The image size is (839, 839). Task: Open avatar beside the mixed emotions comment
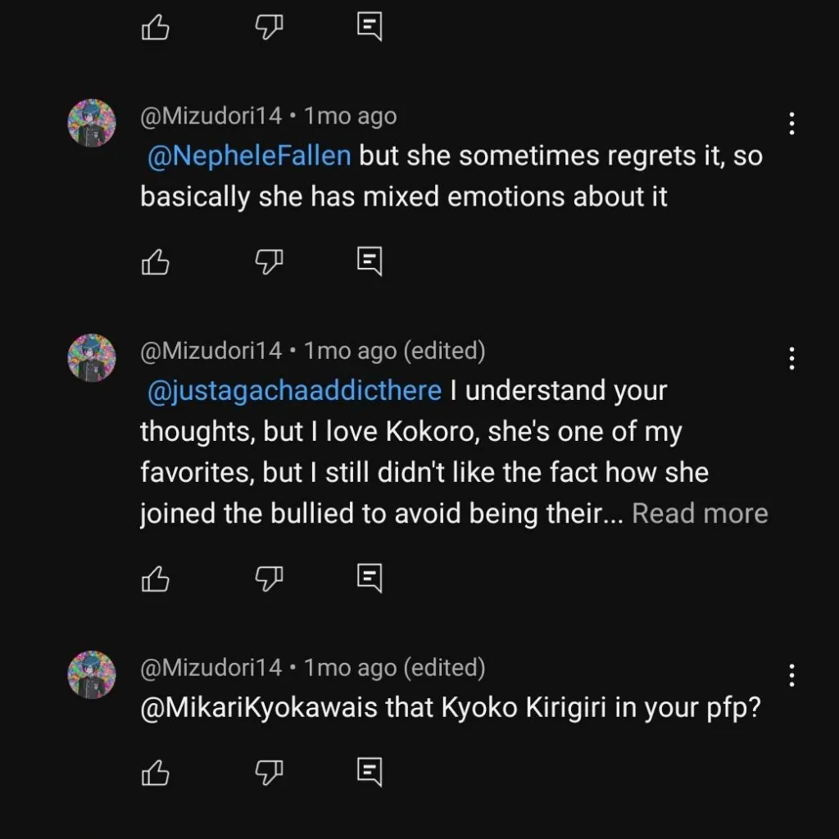[x=91, y=123]
